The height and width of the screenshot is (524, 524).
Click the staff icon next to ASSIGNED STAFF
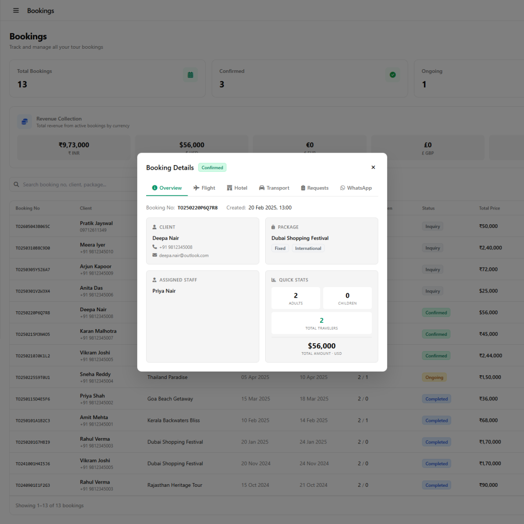pyautogui.click(x=155, y=280)
